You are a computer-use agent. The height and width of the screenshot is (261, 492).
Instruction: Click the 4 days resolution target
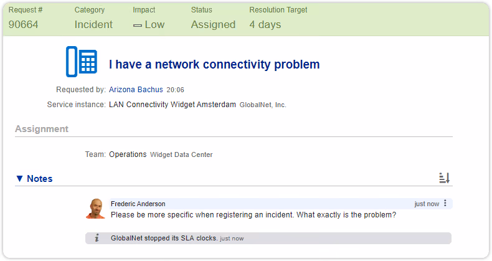tap(265, 24)
